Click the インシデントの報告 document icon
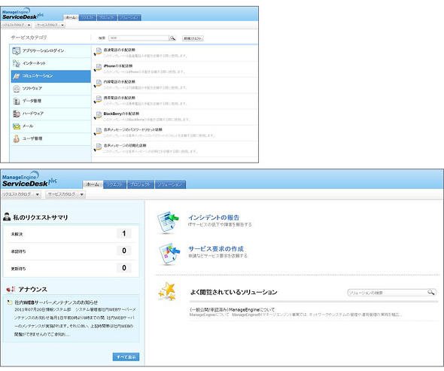This screenshot has width=444, height=371. tap(169, 222)
